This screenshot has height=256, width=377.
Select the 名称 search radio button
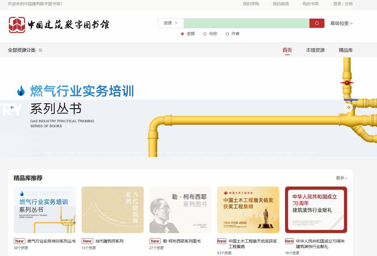coord(205,34)
